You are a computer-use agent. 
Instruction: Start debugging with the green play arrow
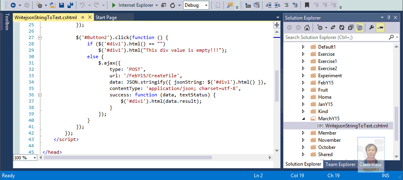tap(114, 5)
